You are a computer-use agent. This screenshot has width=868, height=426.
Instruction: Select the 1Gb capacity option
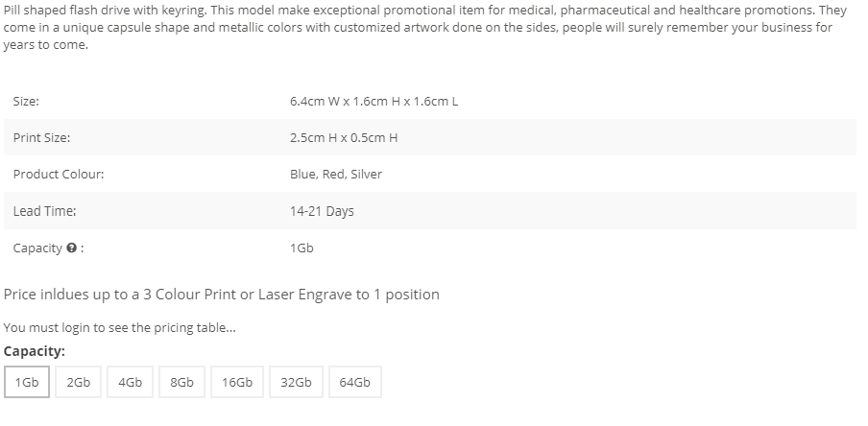click(27, 382)
